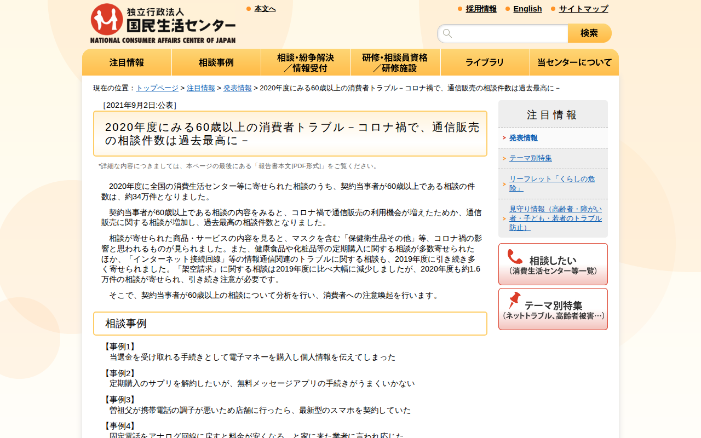Click the arrow marker beside 発表情報 in sidebar

coord(503,138)
